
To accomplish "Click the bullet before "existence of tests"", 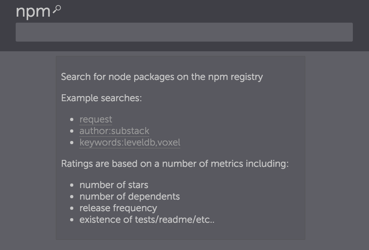I will 71,220.
